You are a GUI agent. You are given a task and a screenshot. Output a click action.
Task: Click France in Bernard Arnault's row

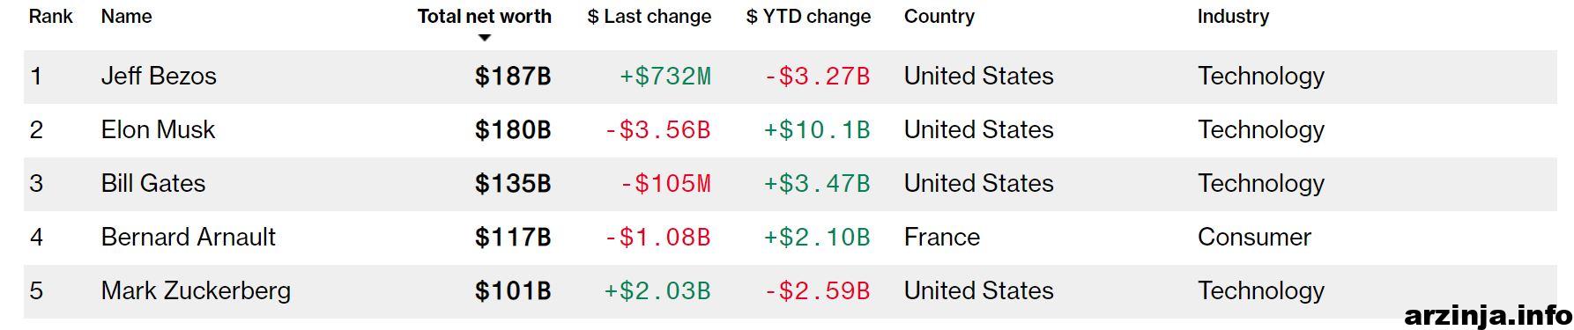(x=942, y=238)
